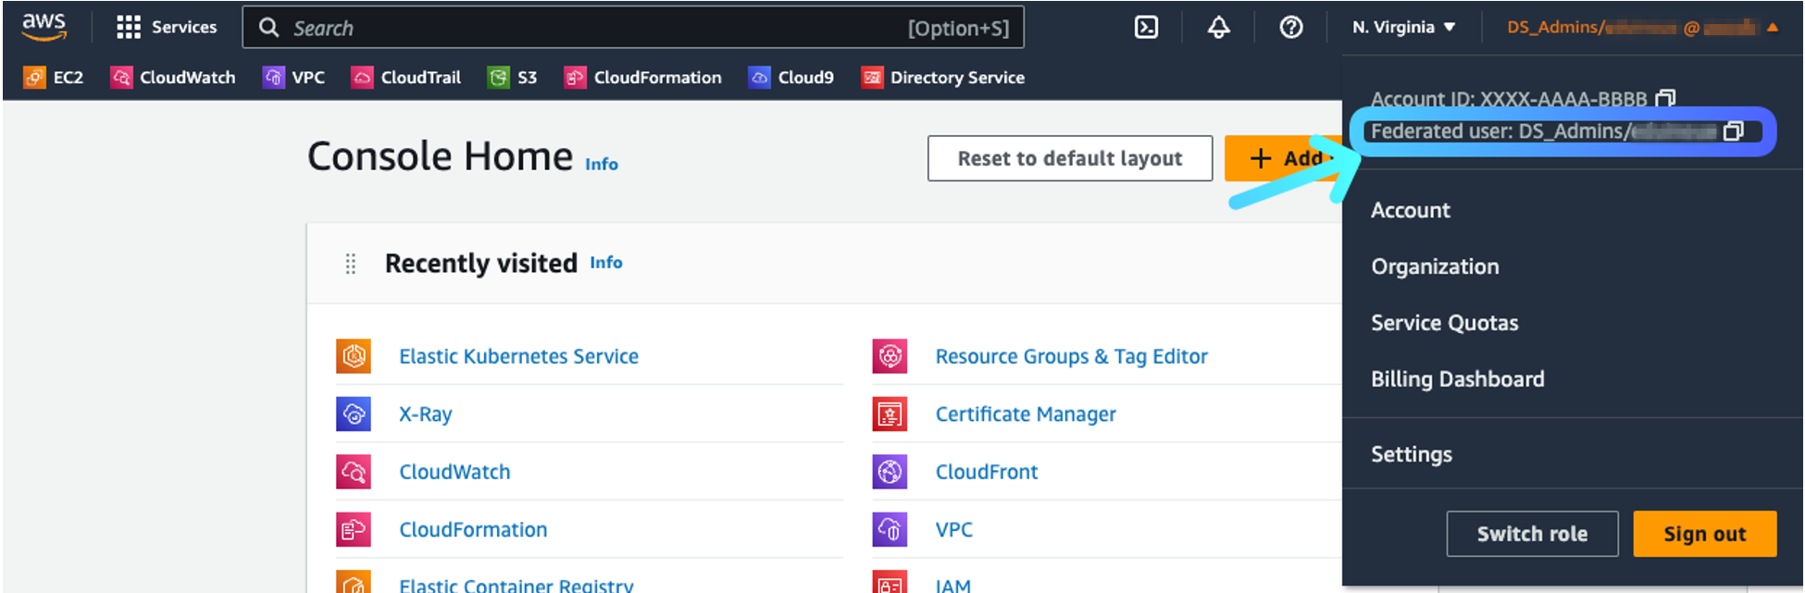1805x593 pixels.
Task: Open the CloudWatch favorite shortcut
Action: pos(173,78)
